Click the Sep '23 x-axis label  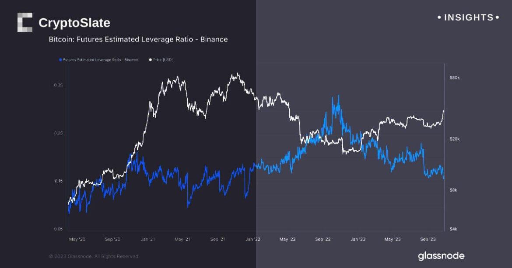pos(428,239)
